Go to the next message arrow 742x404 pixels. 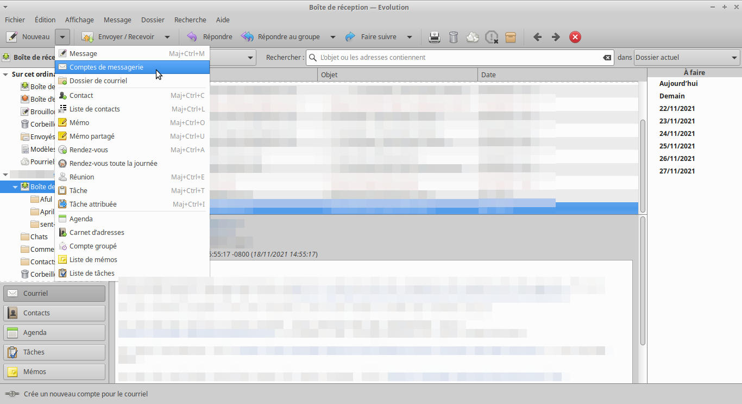pyautogui.click(x=556, y=37)
